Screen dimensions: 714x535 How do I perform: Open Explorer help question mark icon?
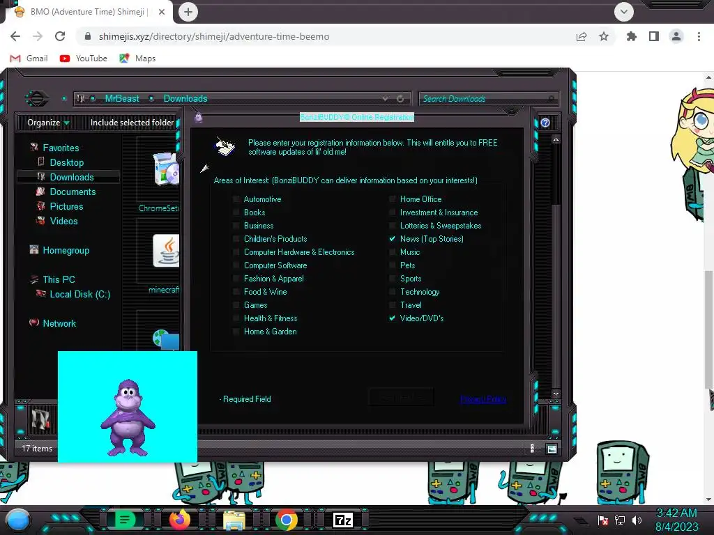(545, 123)
